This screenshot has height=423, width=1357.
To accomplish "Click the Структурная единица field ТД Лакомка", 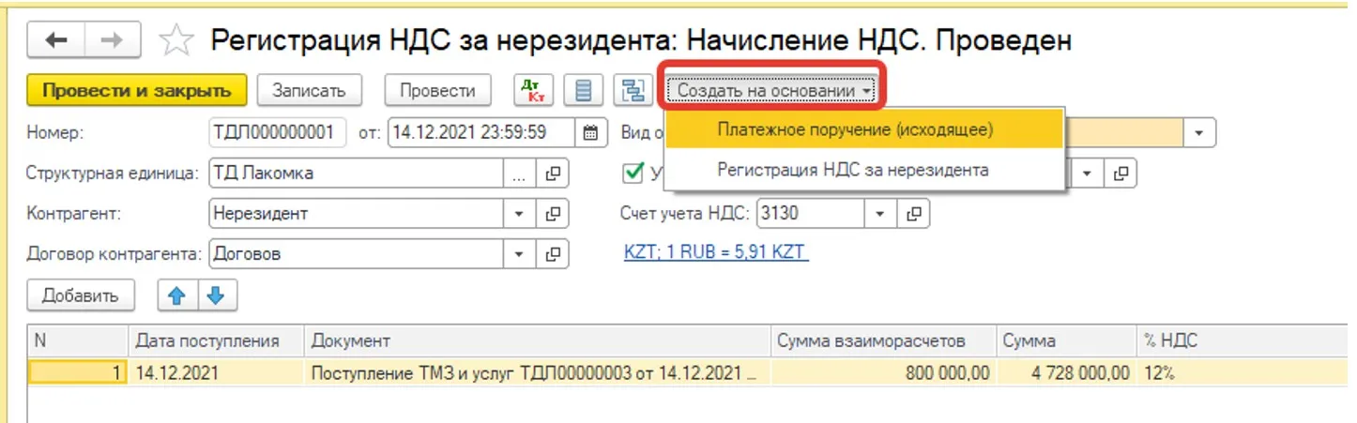I will click(x=357, y=174).
